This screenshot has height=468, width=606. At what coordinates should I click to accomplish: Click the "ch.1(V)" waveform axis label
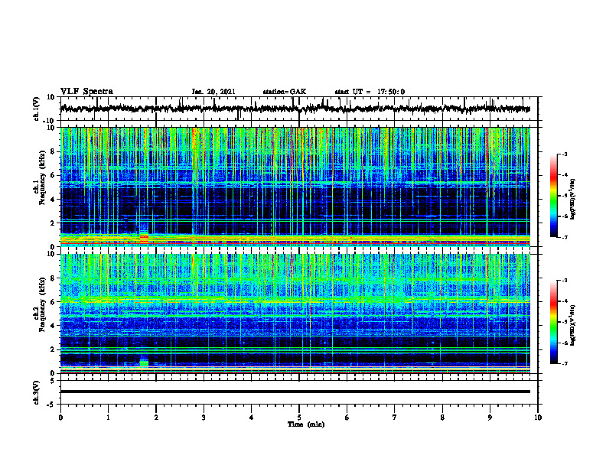tap(37, 109)
